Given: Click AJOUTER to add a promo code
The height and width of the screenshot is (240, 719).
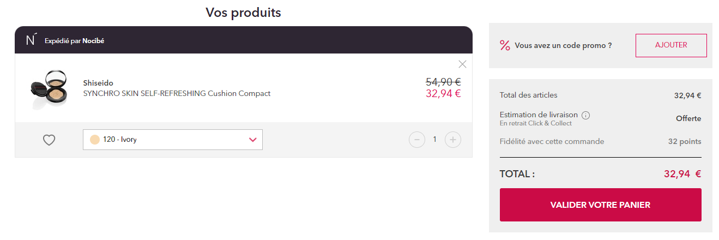Looking at the screenshot, I should coord(671,45).
